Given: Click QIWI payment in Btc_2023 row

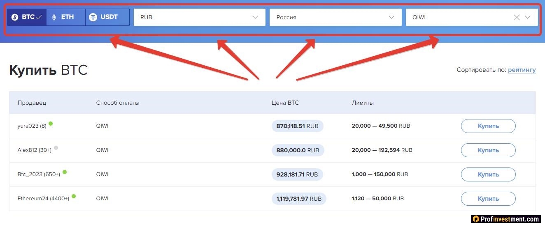Looking at the screenshot, I should click(102, 174).
